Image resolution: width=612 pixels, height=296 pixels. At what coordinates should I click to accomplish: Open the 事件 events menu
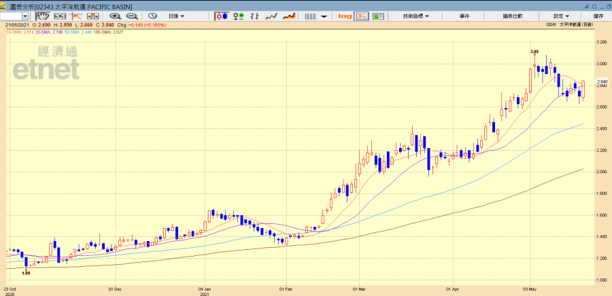[x=464, y=16]
